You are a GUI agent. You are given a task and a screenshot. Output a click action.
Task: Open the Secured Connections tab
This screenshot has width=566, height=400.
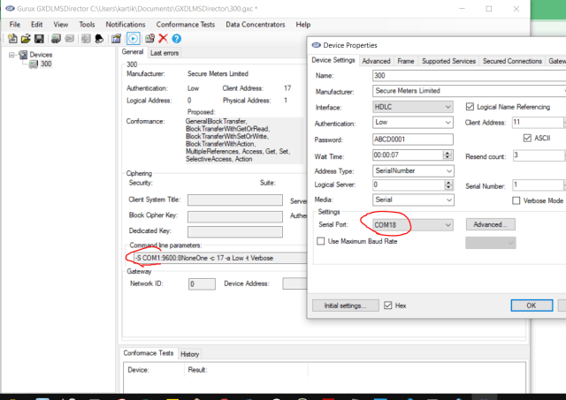click(513, 61)
